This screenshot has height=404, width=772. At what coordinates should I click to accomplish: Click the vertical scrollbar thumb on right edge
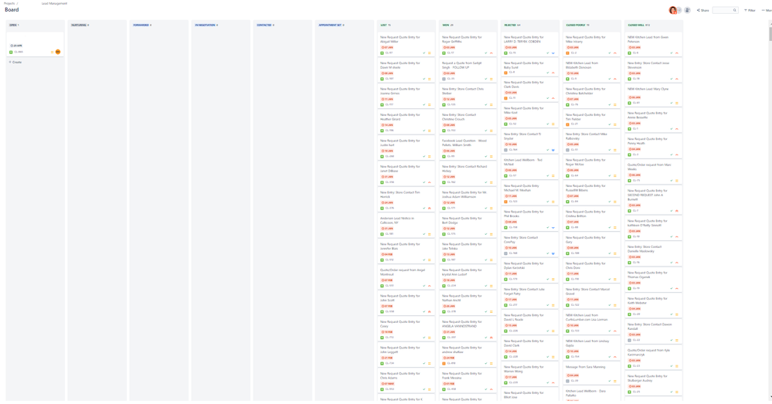770,35
